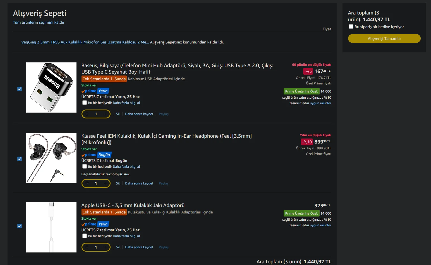Click Apple USB-C adapter product thumbnail
The height and width of the screenshot is (265, 431).
click(51, 227)
